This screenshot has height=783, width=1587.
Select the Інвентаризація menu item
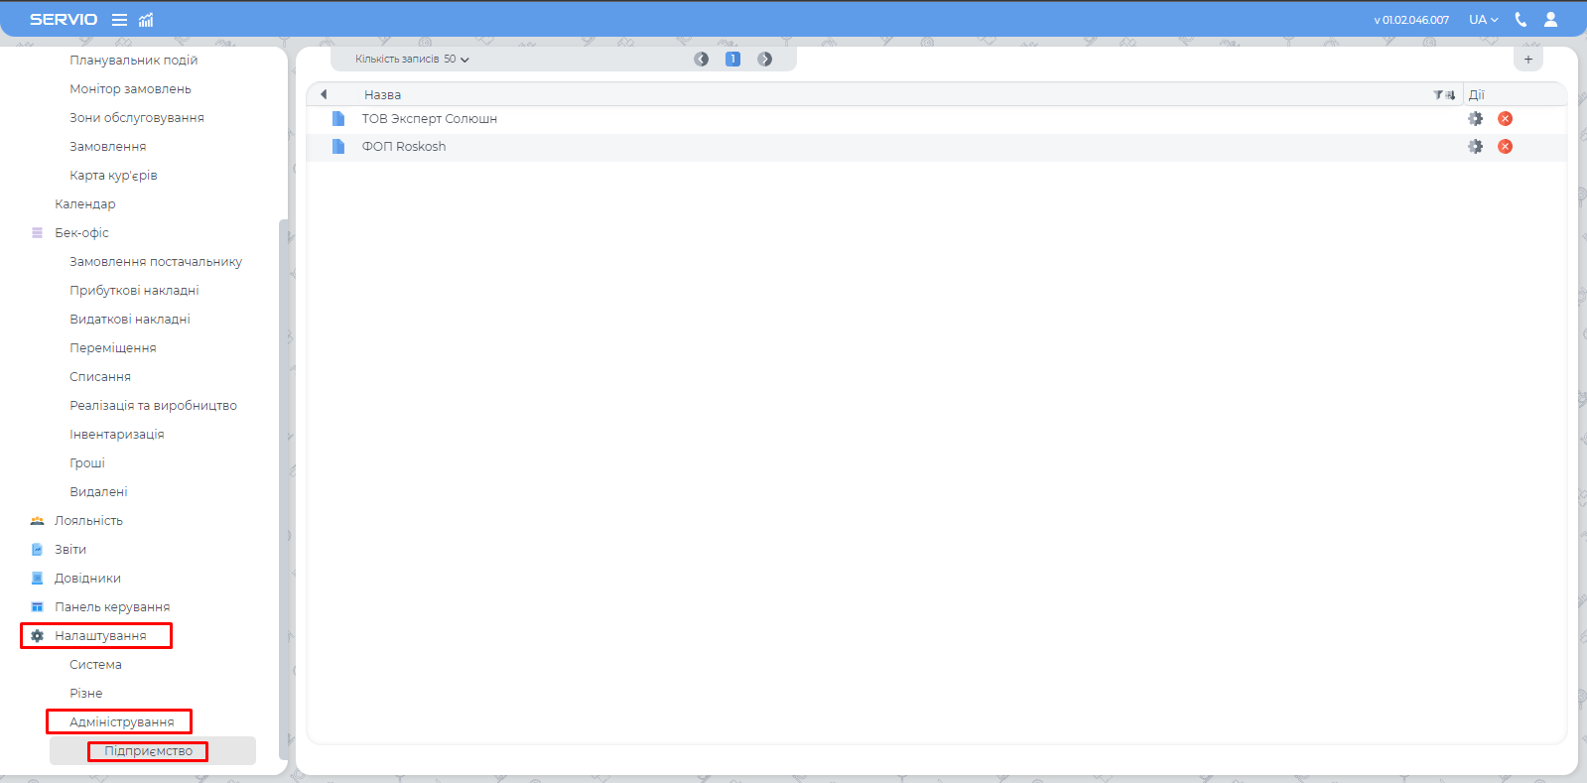(116, 435)
